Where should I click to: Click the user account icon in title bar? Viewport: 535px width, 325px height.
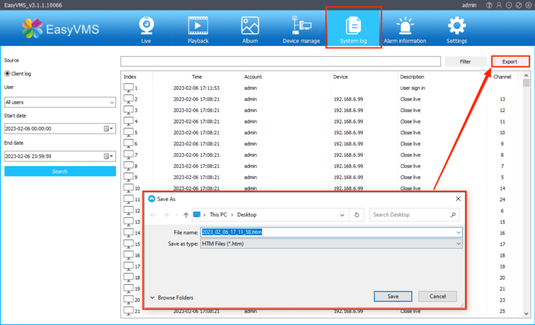coord(499,5)
